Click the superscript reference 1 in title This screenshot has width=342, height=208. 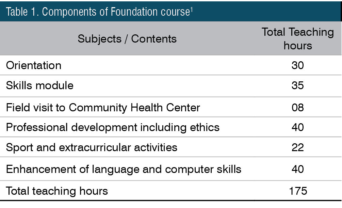pyautogui.click(x=192, y=9)
